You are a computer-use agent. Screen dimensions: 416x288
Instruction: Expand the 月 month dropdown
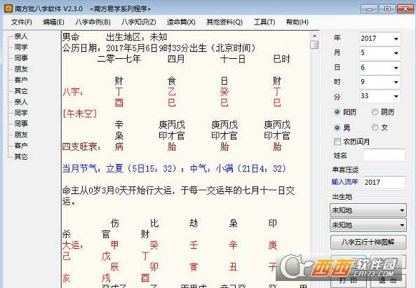point(396,53)
